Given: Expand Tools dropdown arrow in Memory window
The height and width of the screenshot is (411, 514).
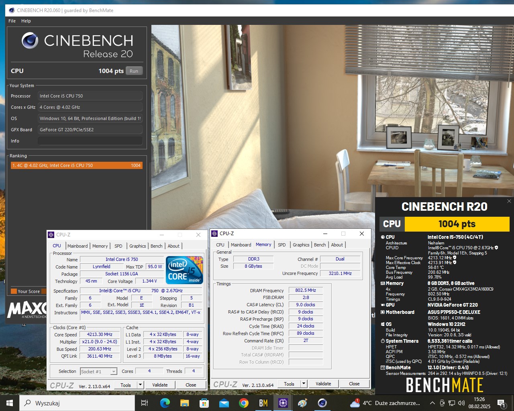Looking at the screenshot, I should pyautogui.click(x=304, y=384).
